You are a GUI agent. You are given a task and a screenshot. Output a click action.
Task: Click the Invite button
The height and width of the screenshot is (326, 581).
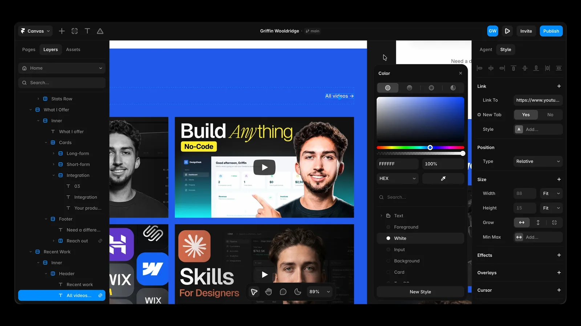tap(526, 31)
